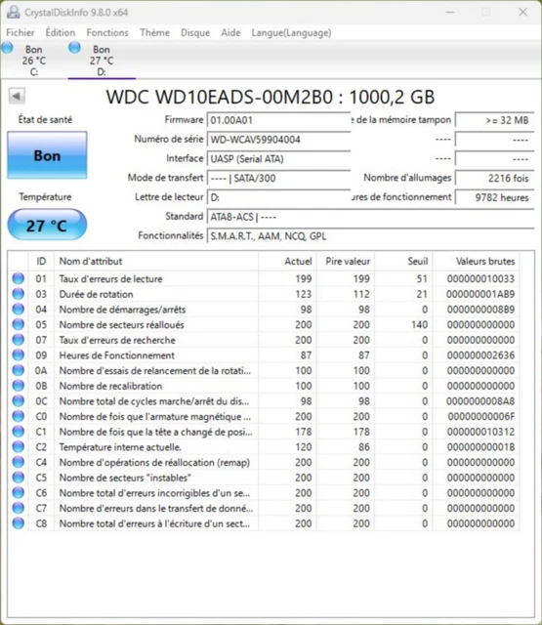Click status orb for attribute 0A row
Screen dimensions: 542x625
pos(18,370)
